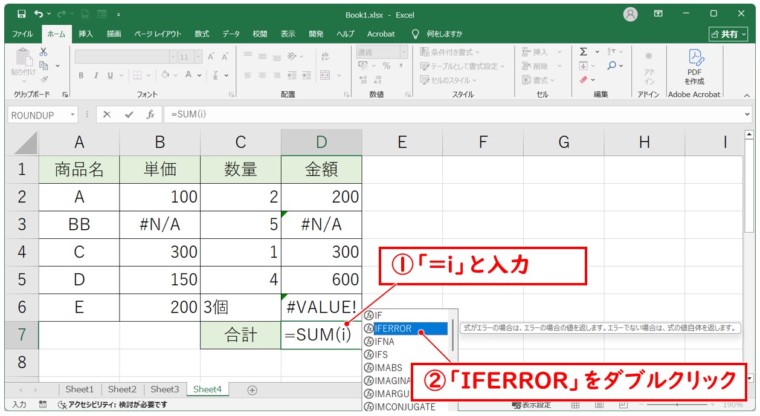Click the AutoSum sigma icon
This screenshot has width=760, height=416.
pos(584,52)
